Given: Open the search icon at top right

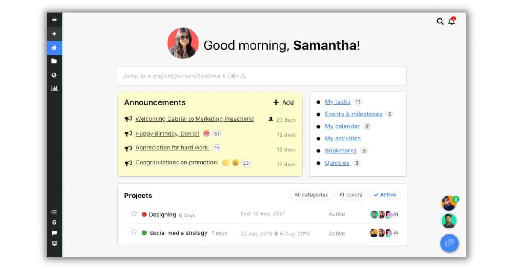Looking at the screenshot, I should 440,20.
